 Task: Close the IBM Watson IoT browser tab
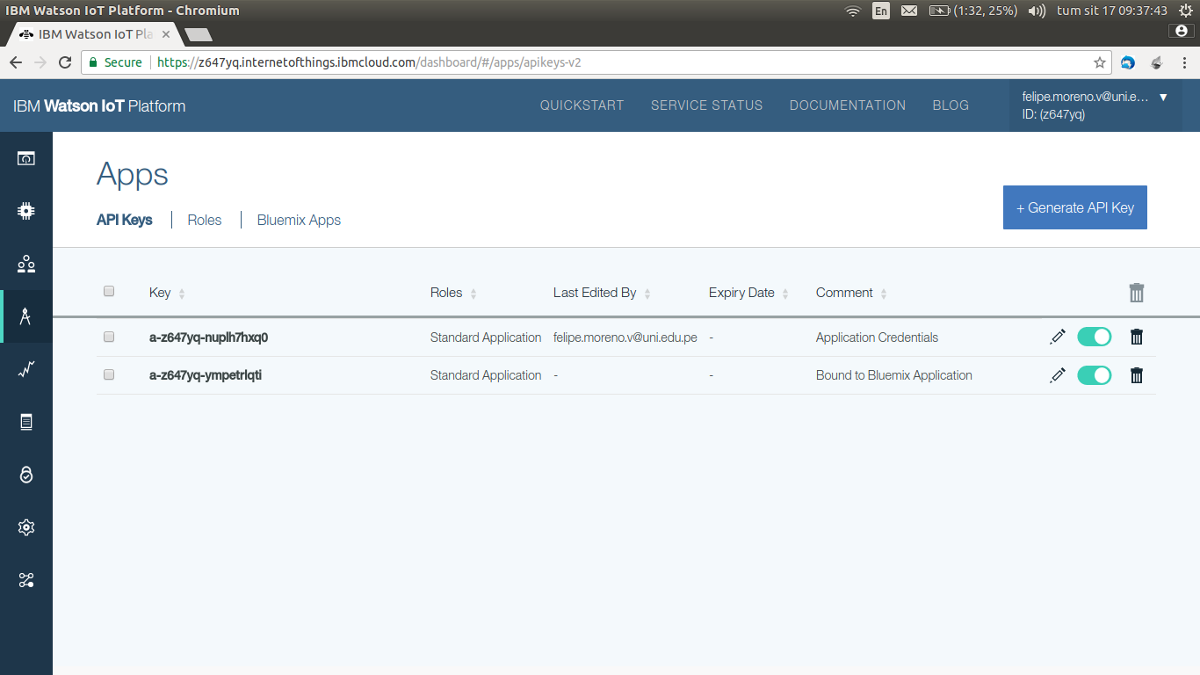166,34
